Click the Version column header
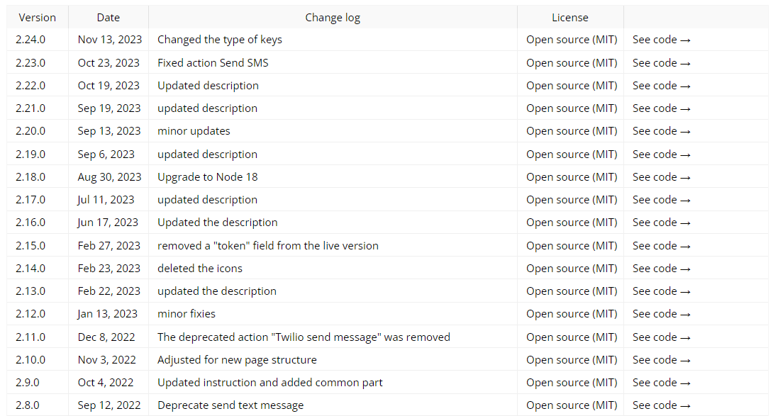This screenshot has height=416, width=778. tap(37, 17)
